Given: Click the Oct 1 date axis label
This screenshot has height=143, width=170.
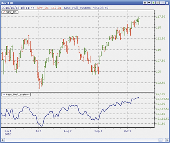Looking at the screenshot, I should [128, 131].
